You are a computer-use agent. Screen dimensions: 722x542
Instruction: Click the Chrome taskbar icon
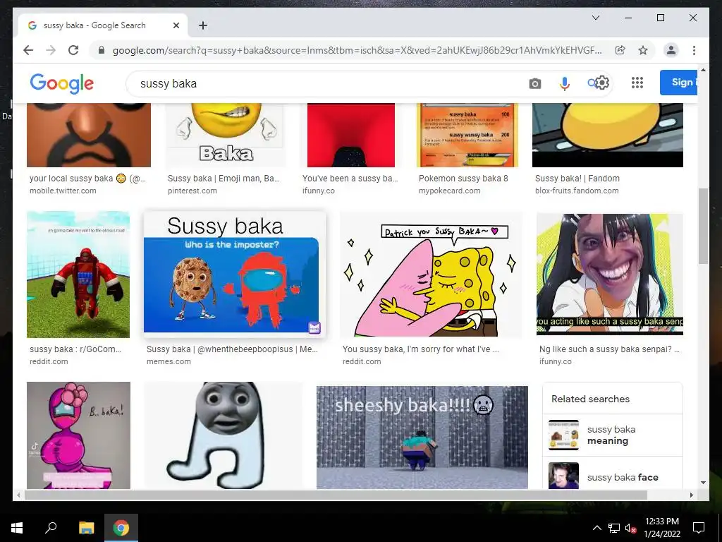[x=121, y=528]
